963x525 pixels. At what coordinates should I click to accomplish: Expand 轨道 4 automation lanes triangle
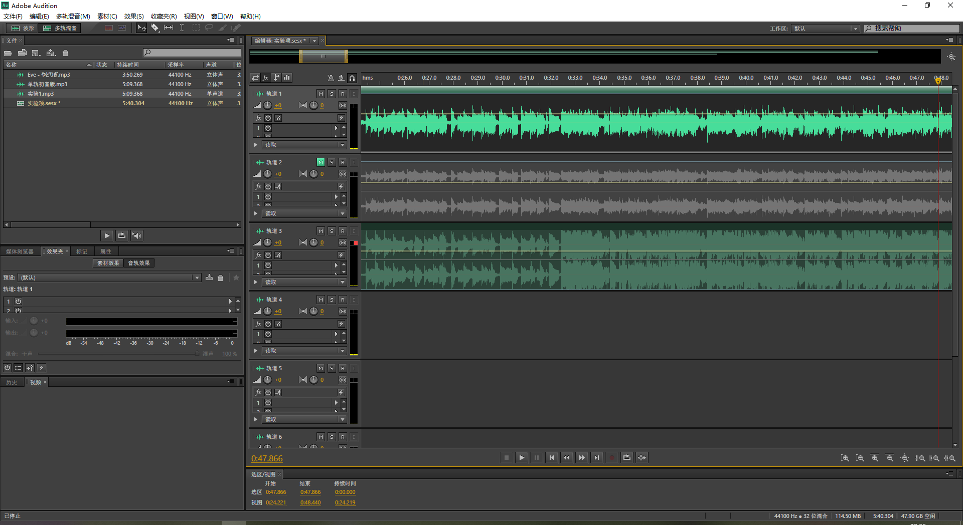(x=256, y=351)
